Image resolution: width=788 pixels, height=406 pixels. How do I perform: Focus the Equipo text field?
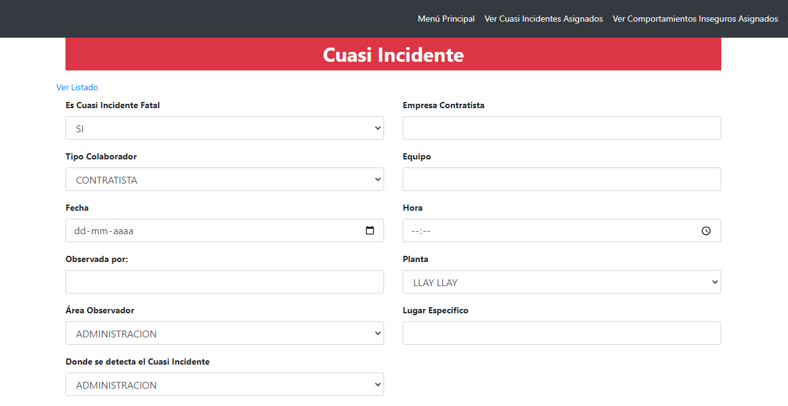pyautogui.click(x=561, y=179)
